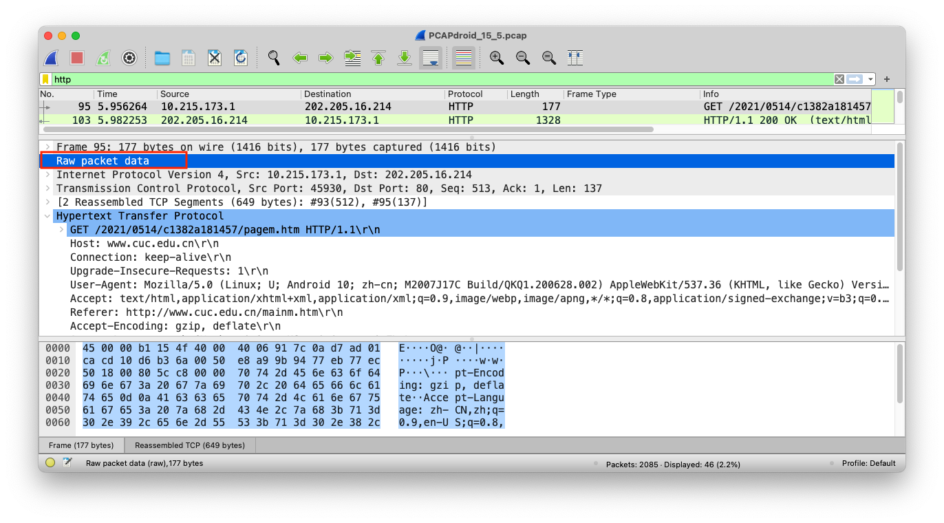The height and width of the screenshot is (523, 944).
Task: Toggle auto-scroll during live capture
Action: [431, 58]
